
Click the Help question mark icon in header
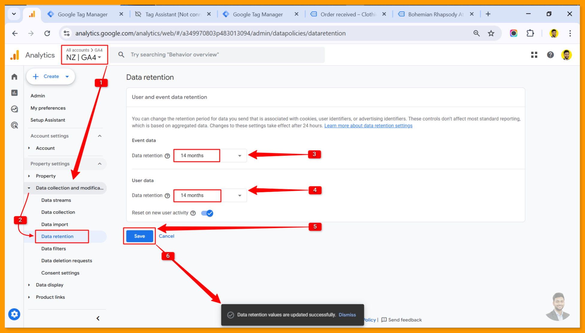point(550,55)
